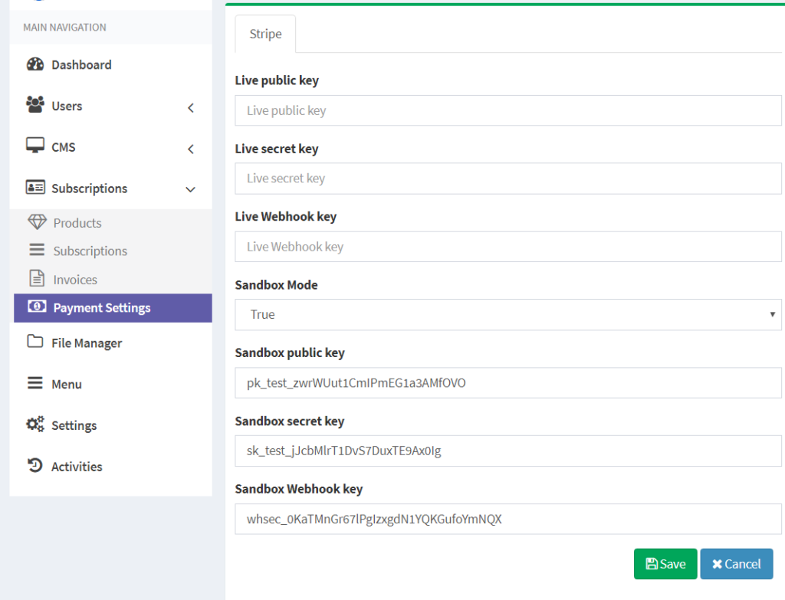Click the CMS monitor icon

(35, 146)
